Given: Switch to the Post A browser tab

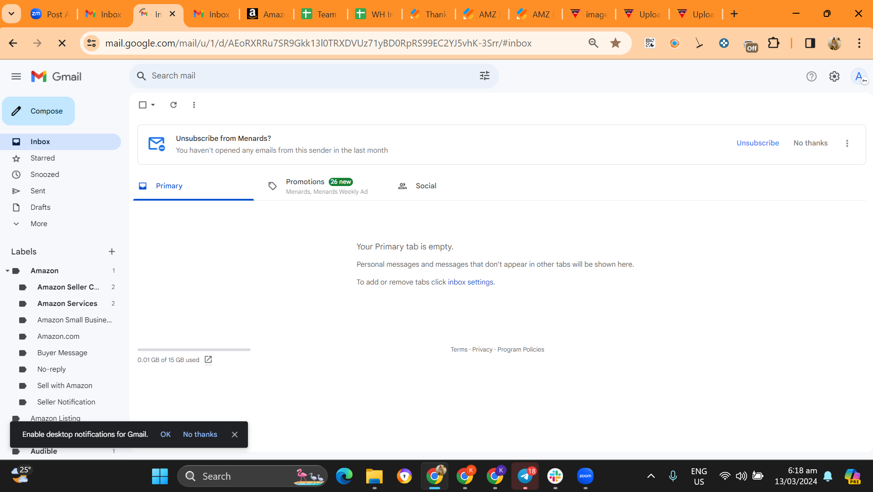Looking at the screenshot, I should tap(50, 14).
